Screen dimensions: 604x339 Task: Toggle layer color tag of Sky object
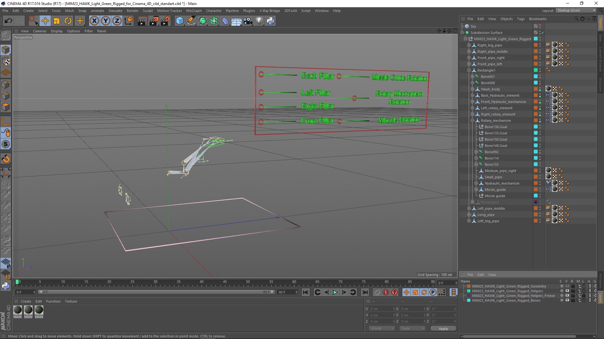536,26
